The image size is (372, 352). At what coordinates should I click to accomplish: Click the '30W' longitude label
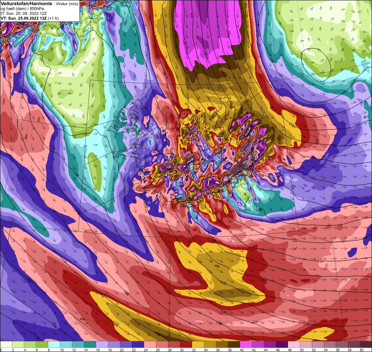tap(26, 137)
